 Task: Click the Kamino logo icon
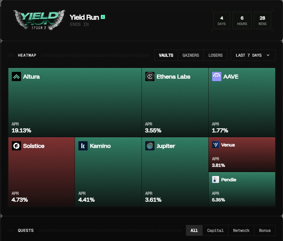[83, 146]
